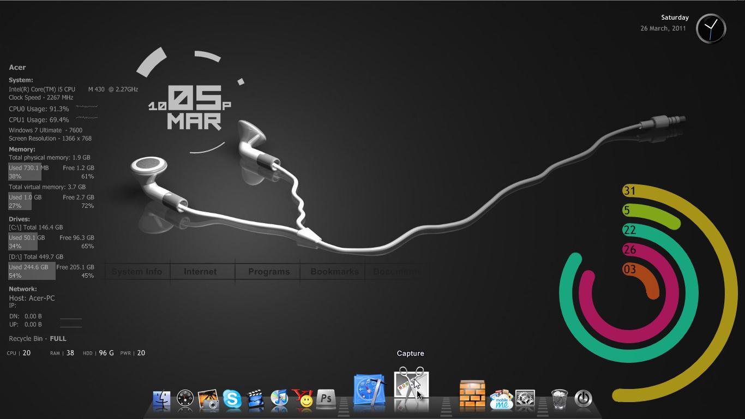
Task: Click Total physical memory: 1.9 GB
Action: pyautogui.click(x=50, y=157)
